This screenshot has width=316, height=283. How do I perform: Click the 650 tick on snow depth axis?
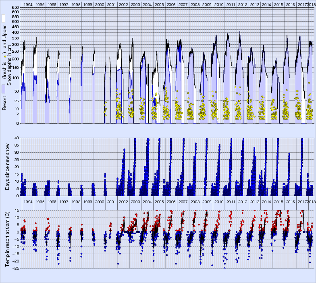click(15, 8)
